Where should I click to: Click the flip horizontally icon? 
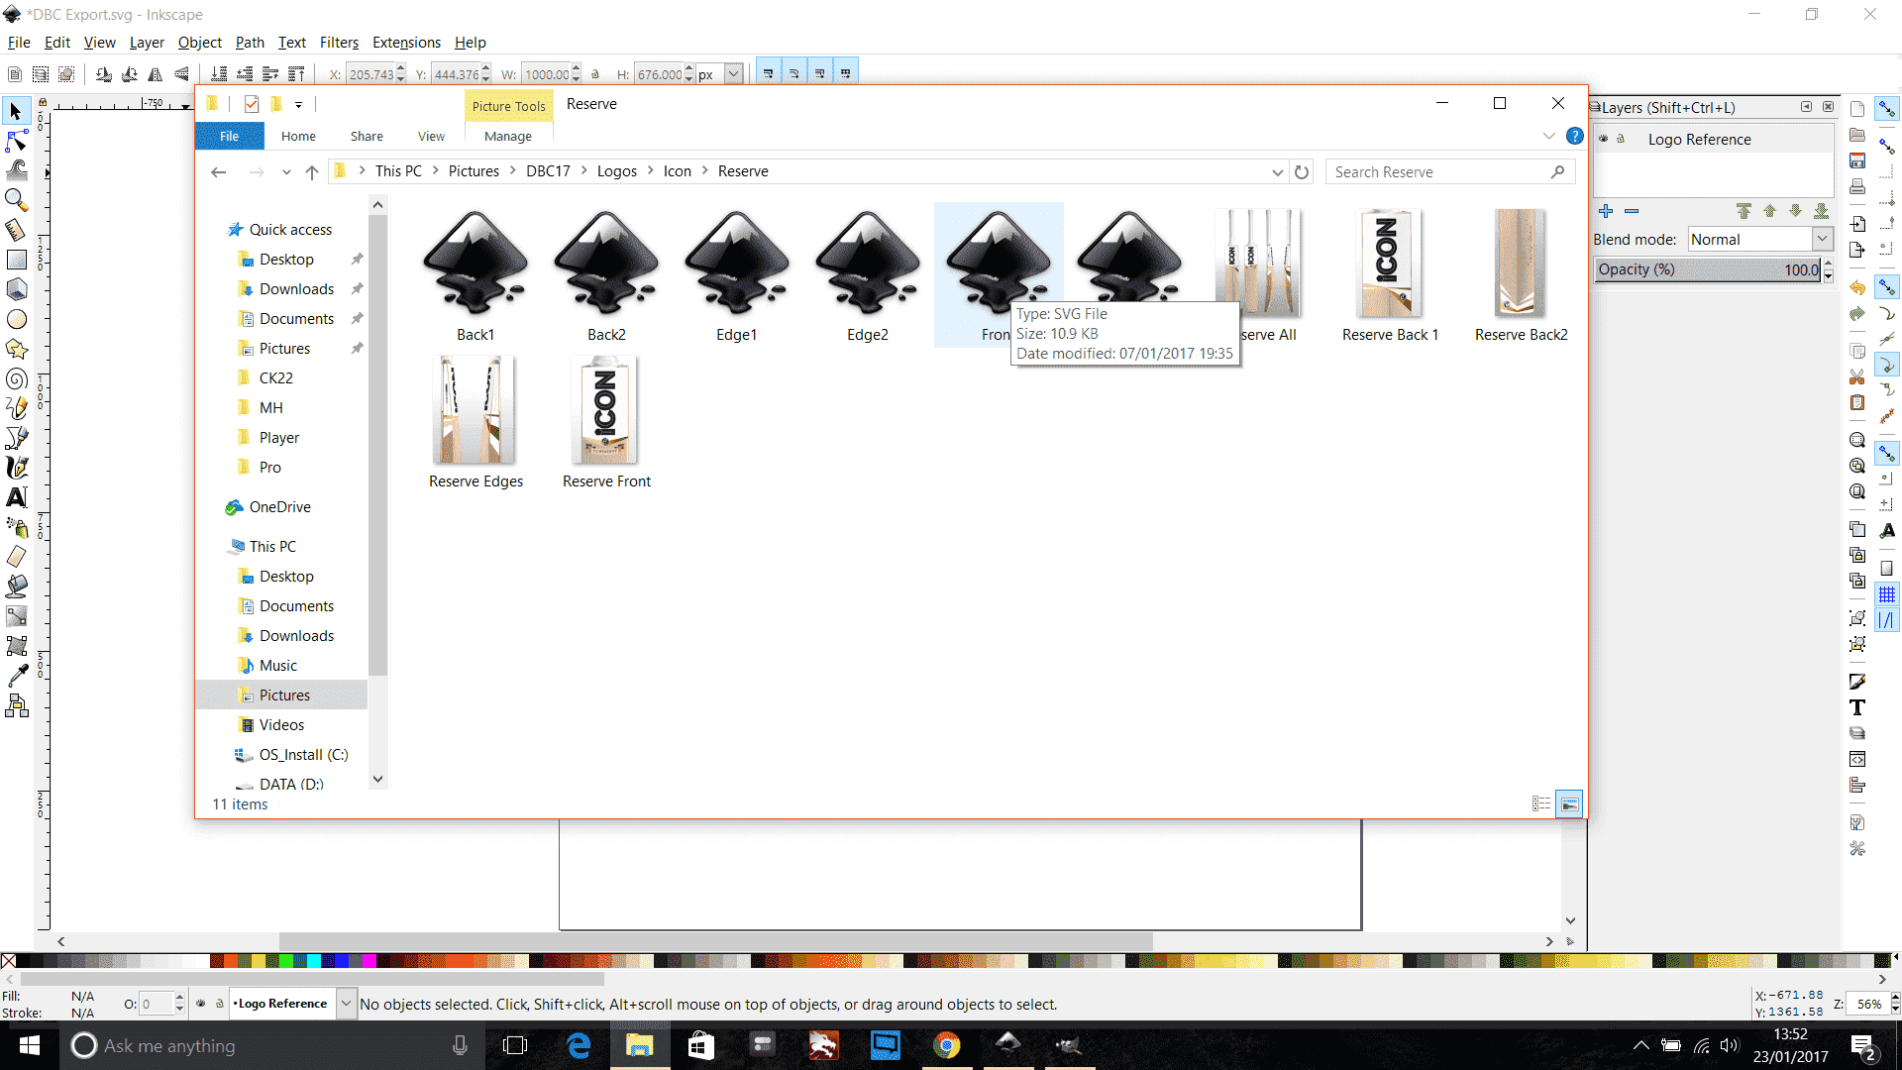[x=156, y=74]
